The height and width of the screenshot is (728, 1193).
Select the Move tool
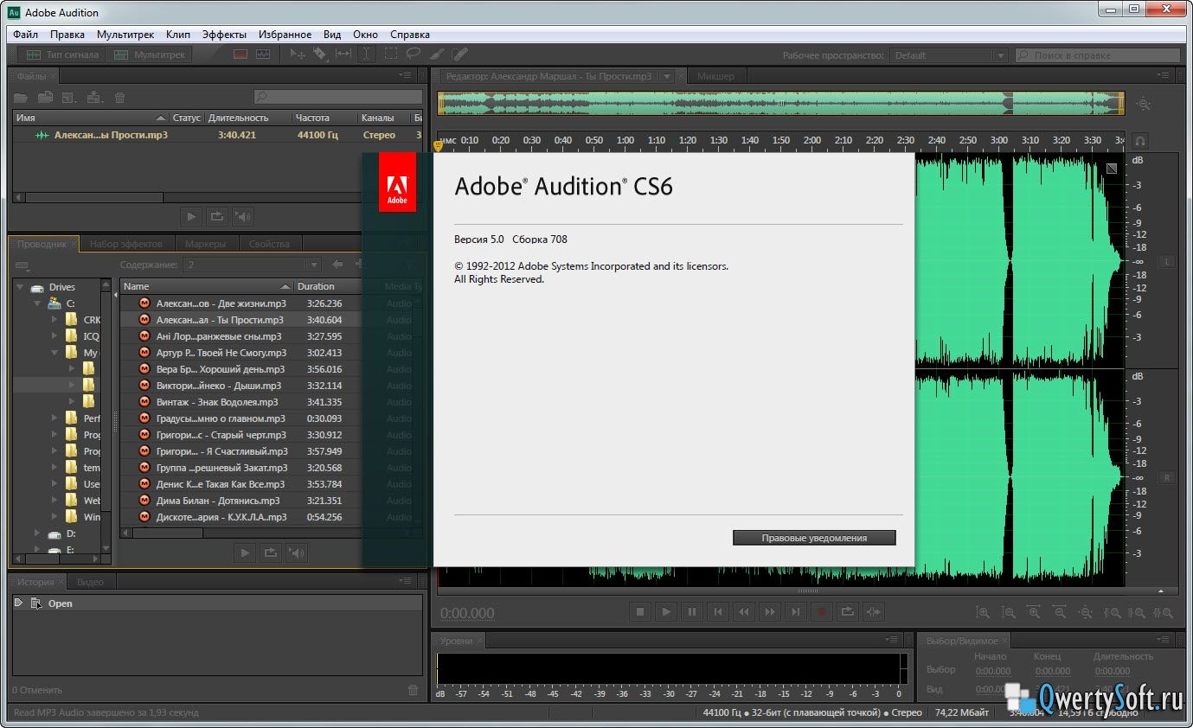(298, 54)
